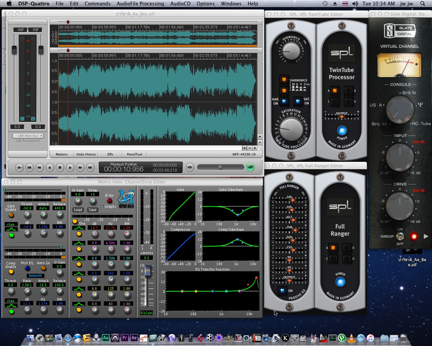Click the TwinTube HAR. ON blue button
The height and width of the screenshot is (346, 432).
[284, 101]
